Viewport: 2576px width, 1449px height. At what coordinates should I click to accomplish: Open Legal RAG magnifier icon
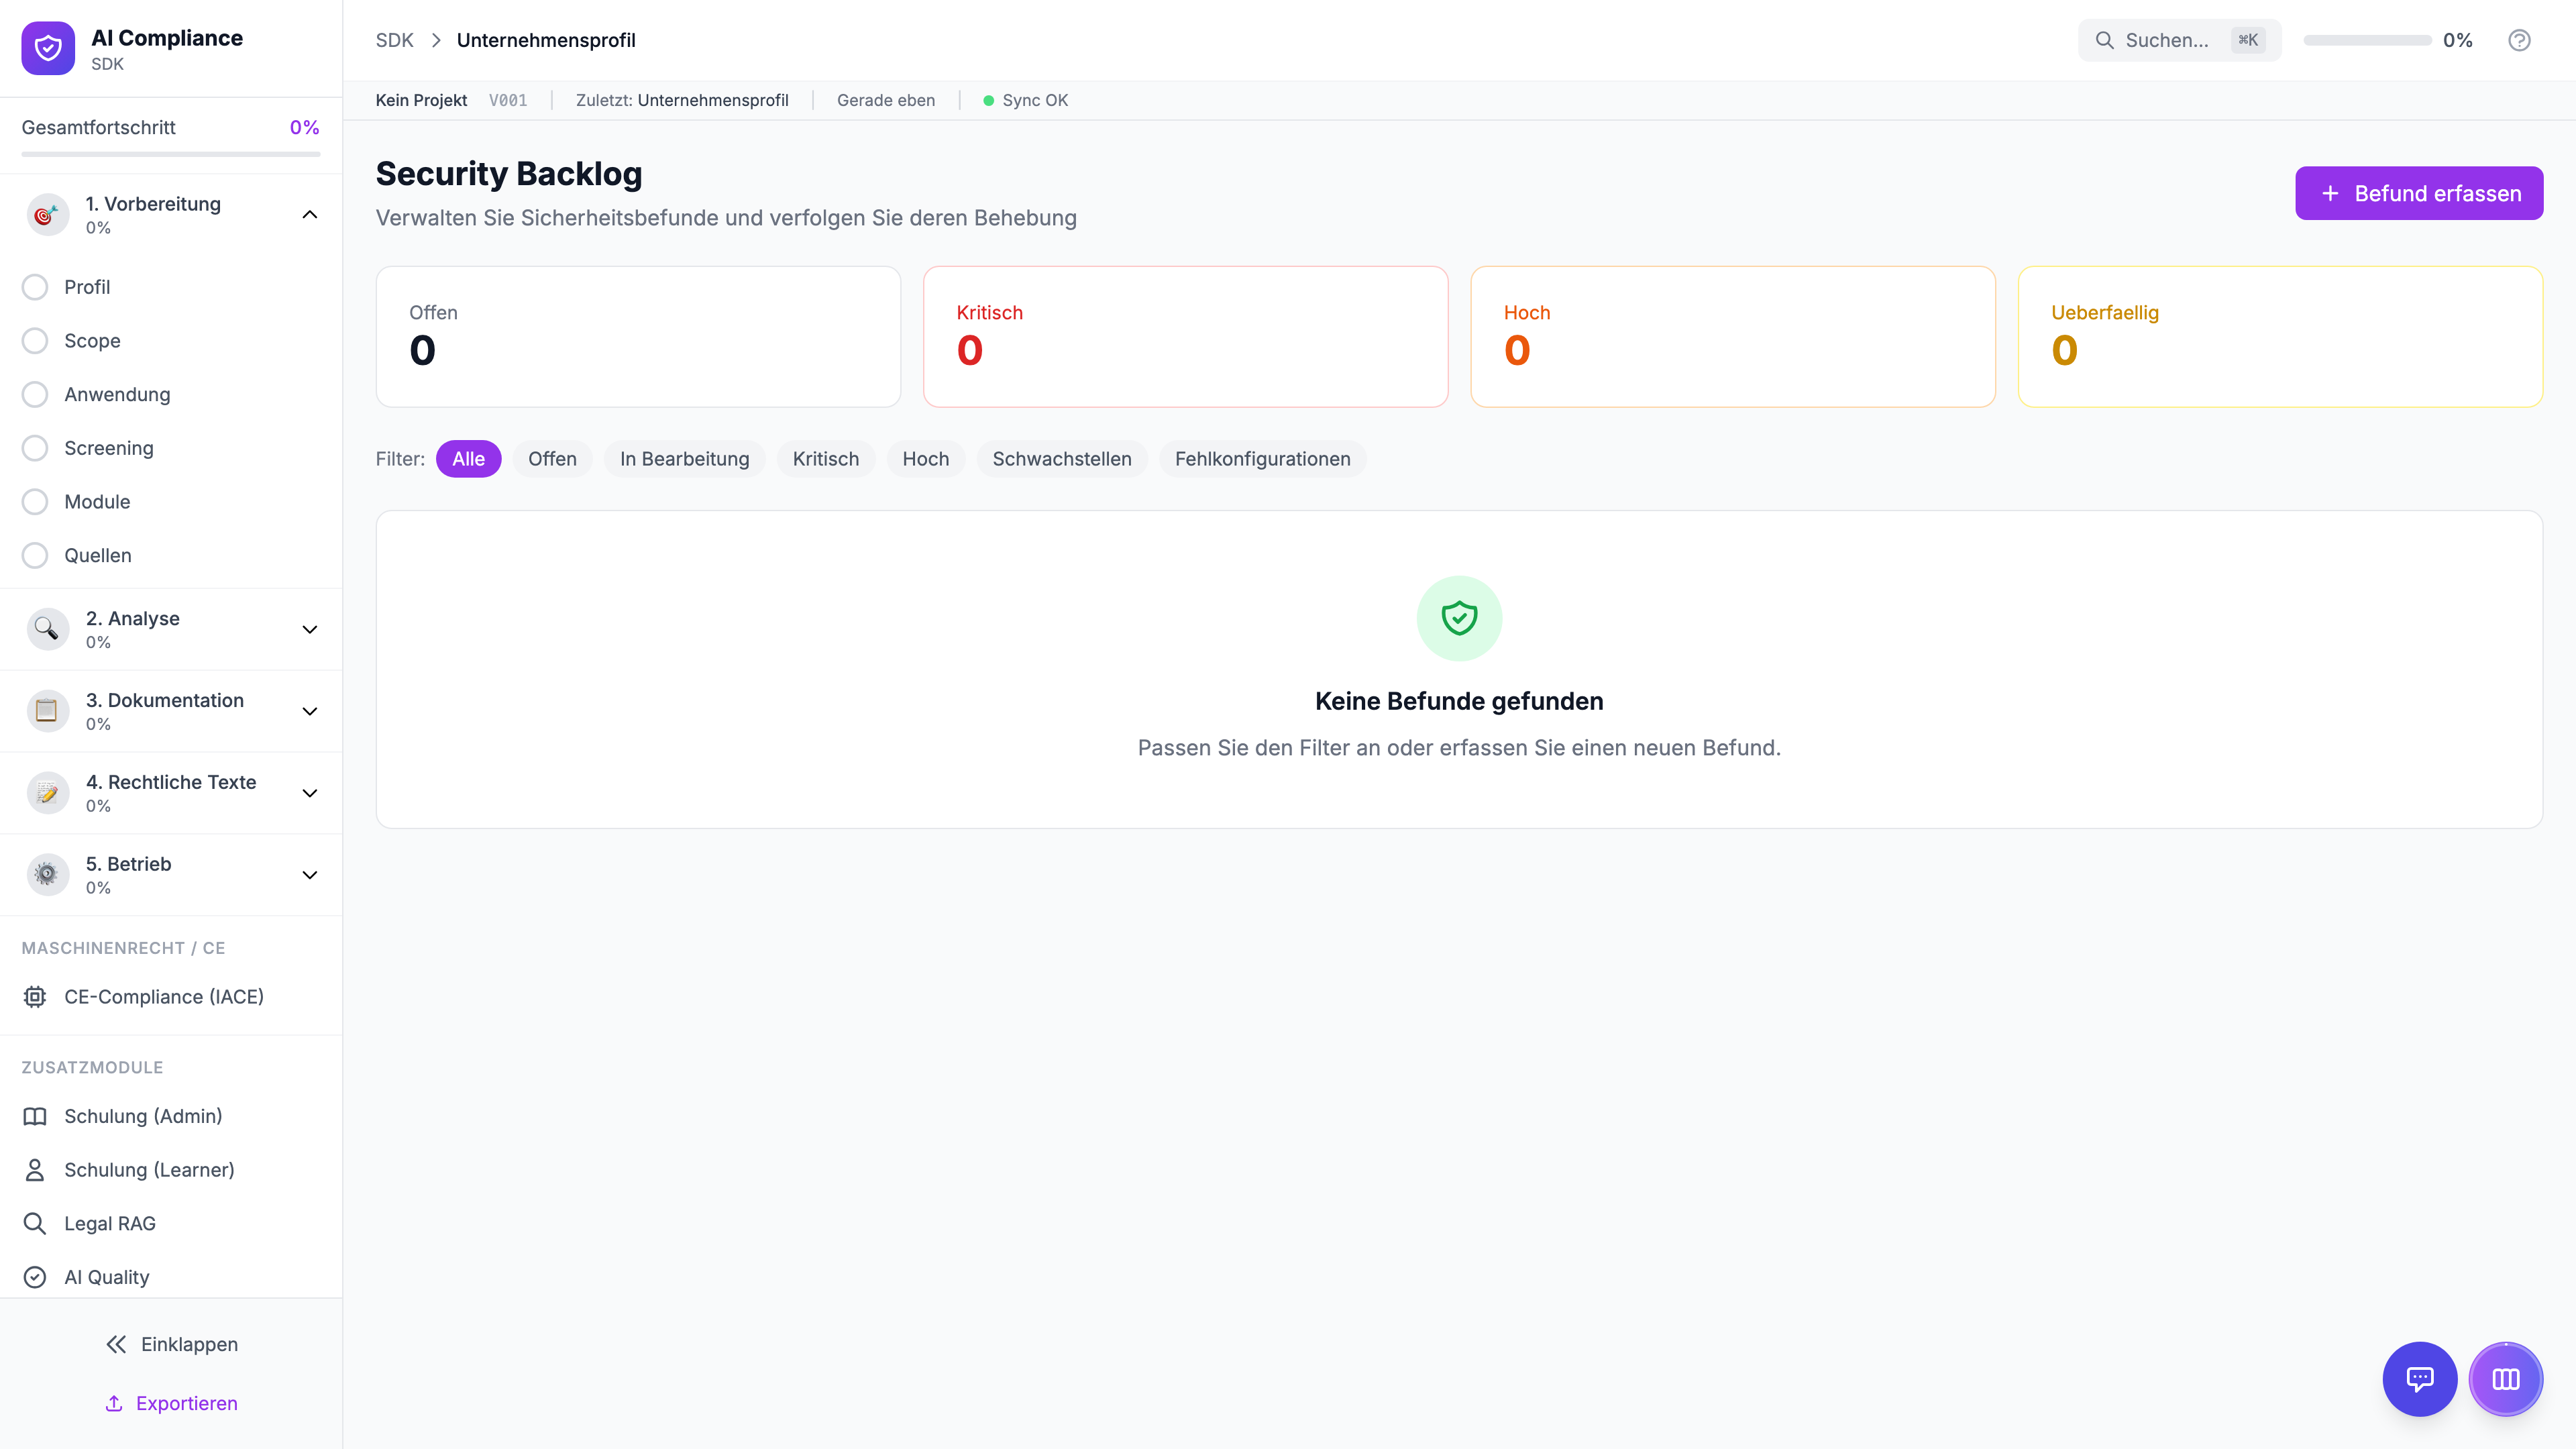[x=35, y=1223]
